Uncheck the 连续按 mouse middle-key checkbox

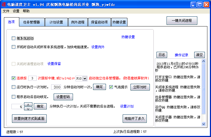(x=13, y=78)
